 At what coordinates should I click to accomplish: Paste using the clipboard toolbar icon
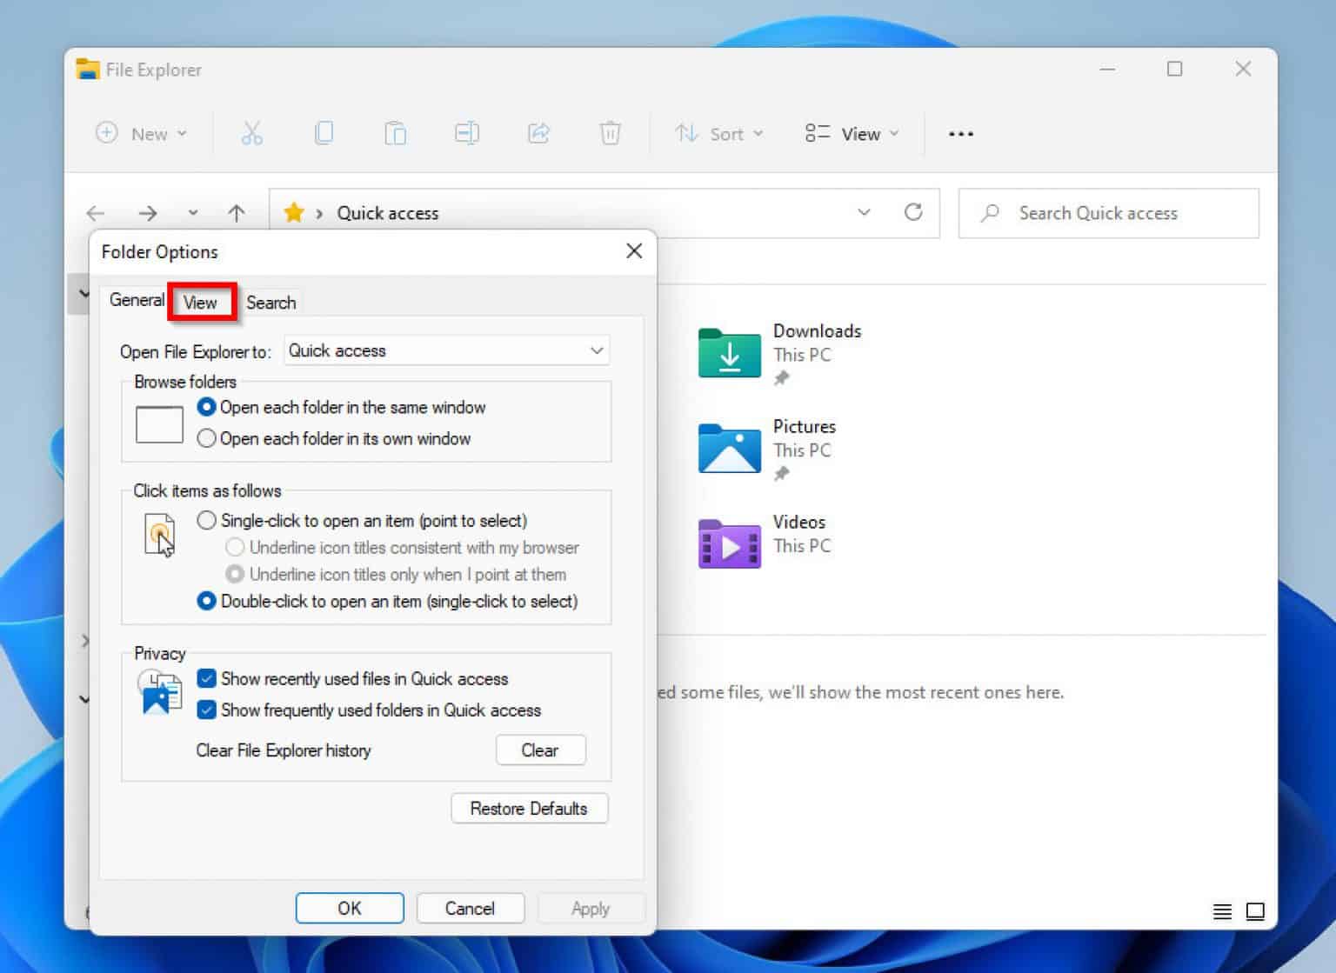point(395,133)
